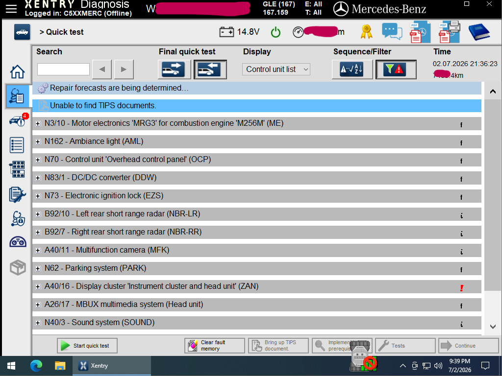Click the Search input field
502x376 pixels.
pos(63,70)
